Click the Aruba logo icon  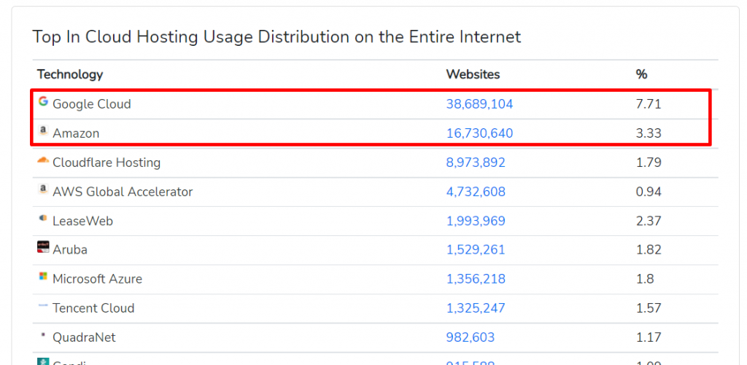43,248
